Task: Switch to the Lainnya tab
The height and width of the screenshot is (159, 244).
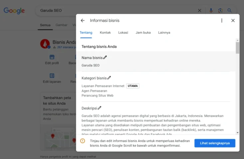Action: 164,33
